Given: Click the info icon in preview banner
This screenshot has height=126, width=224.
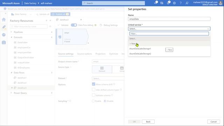Looking at the screenshot, I should [x=5, y=9].
